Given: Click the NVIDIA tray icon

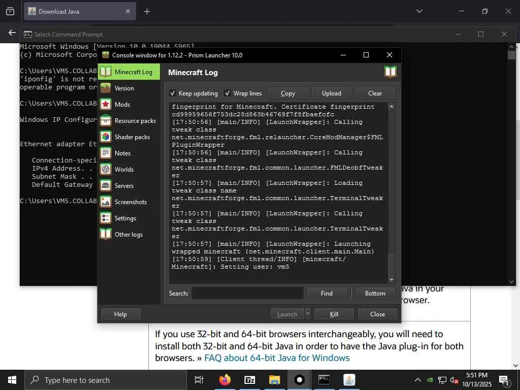Looking at the screenshot, I should [x=430, y=380].
